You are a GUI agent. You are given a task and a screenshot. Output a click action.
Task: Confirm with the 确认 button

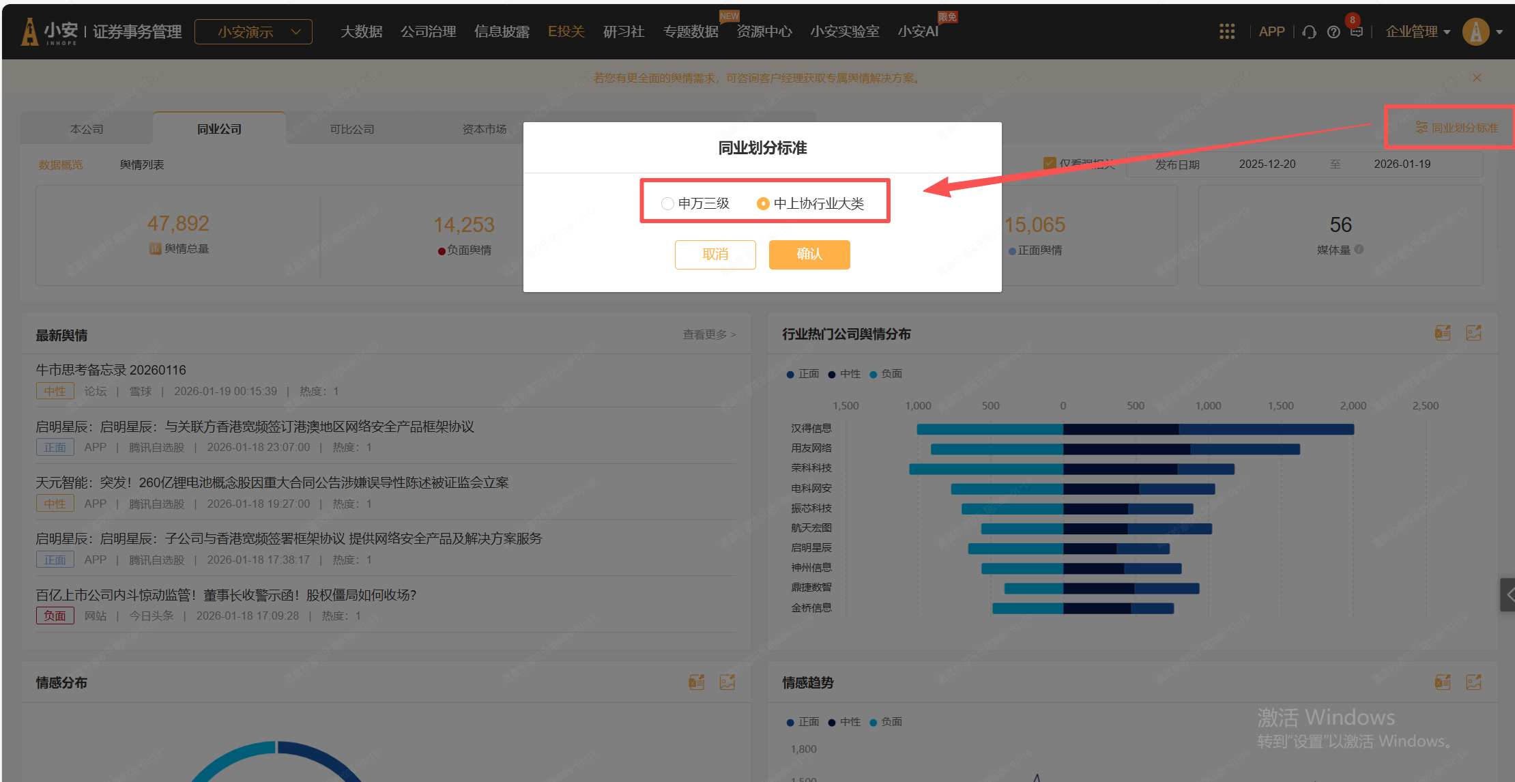click(809, 255)
